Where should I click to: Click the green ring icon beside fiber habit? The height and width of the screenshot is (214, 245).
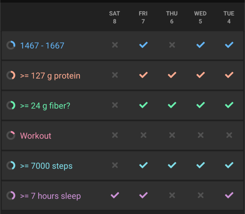click(11, 105)
